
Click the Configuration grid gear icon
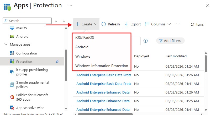12,53
